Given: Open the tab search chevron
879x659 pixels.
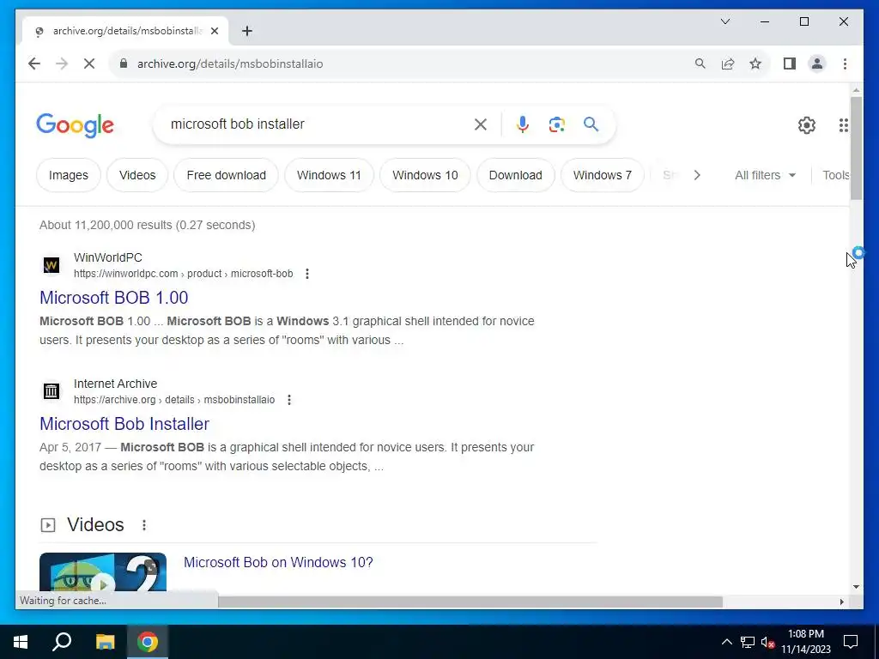Looking at the screenshot, I should pos(725,21).
